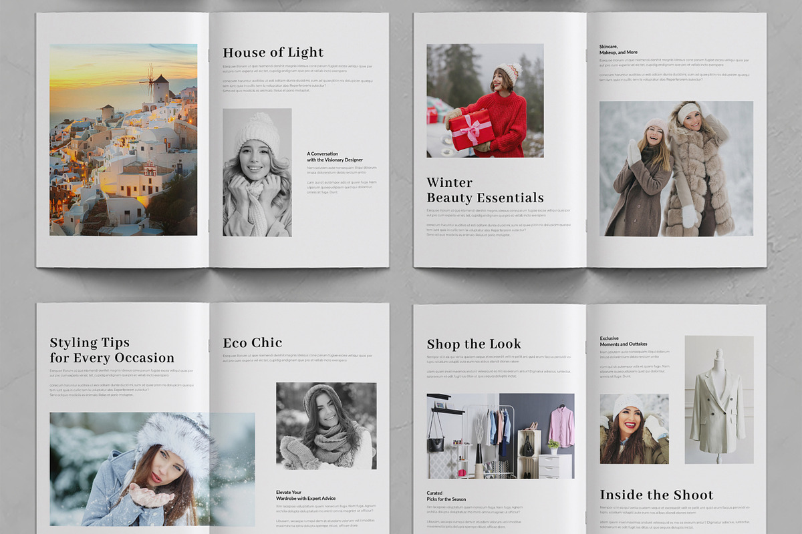The width and height of the screenshot is (802, 534).
Task: Click 'Exclusive Moments and Outtakes' subheading
Action: (x=624, y=341)
